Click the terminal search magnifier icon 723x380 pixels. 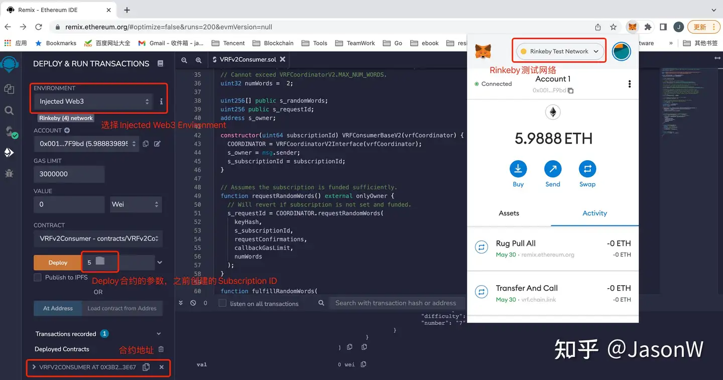(321, 303)
